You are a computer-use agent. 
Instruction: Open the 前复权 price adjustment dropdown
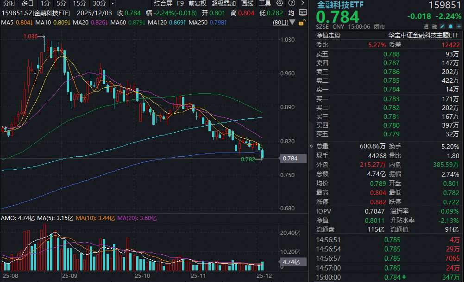tap(197, 4)
